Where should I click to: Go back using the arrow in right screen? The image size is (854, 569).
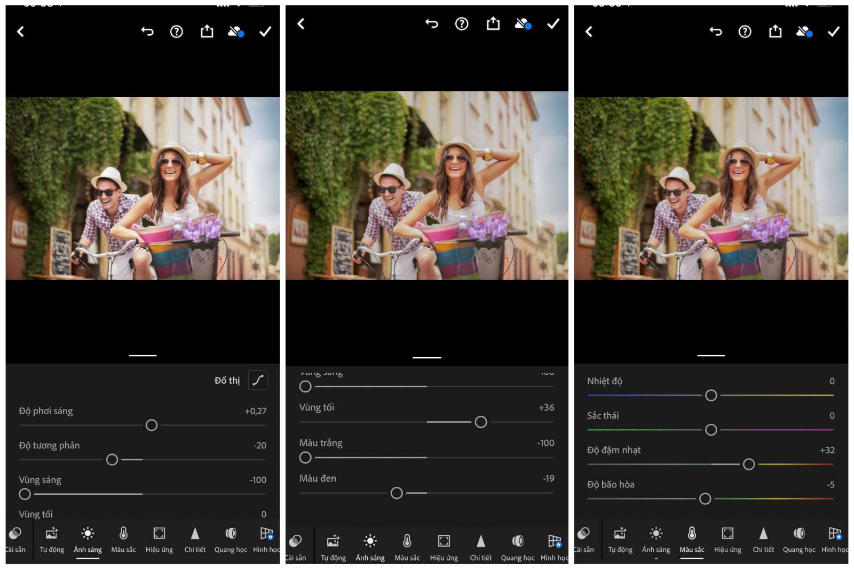589,31
